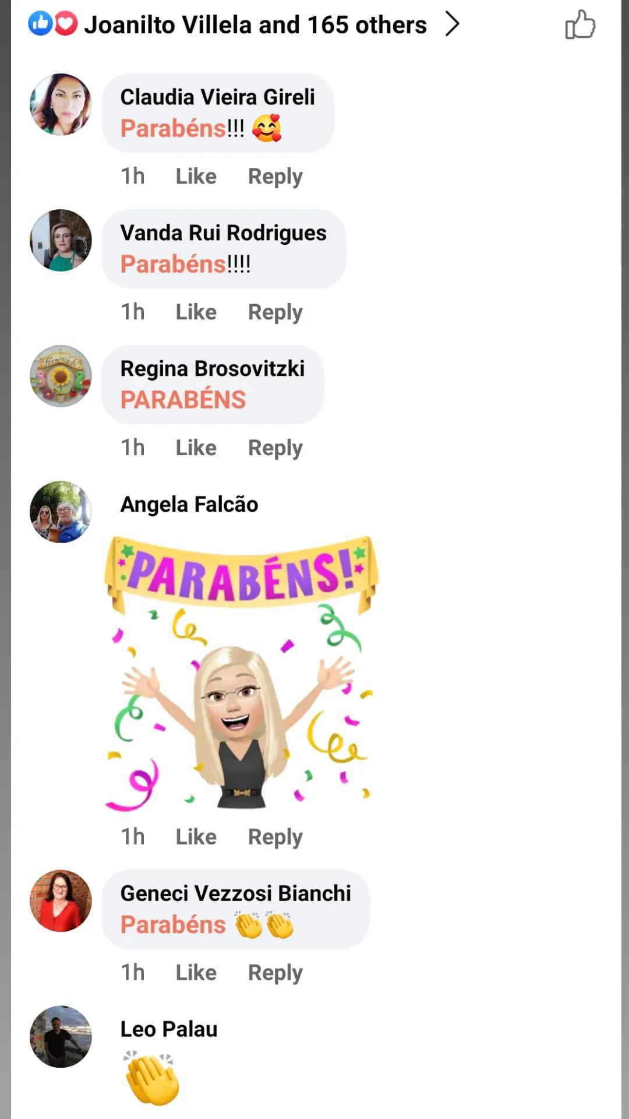The image size is (629, 1119).
Task: Like Vanda Rui Rodrigues' comment
Action: point(196,312)
